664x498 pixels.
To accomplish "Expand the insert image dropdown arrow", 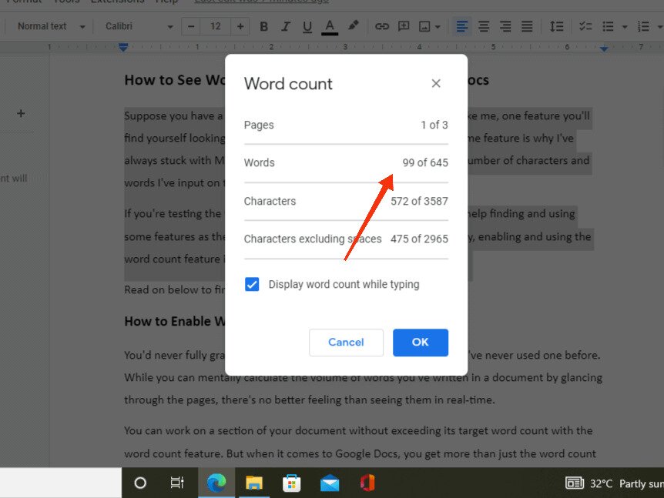I will point(438,27).
